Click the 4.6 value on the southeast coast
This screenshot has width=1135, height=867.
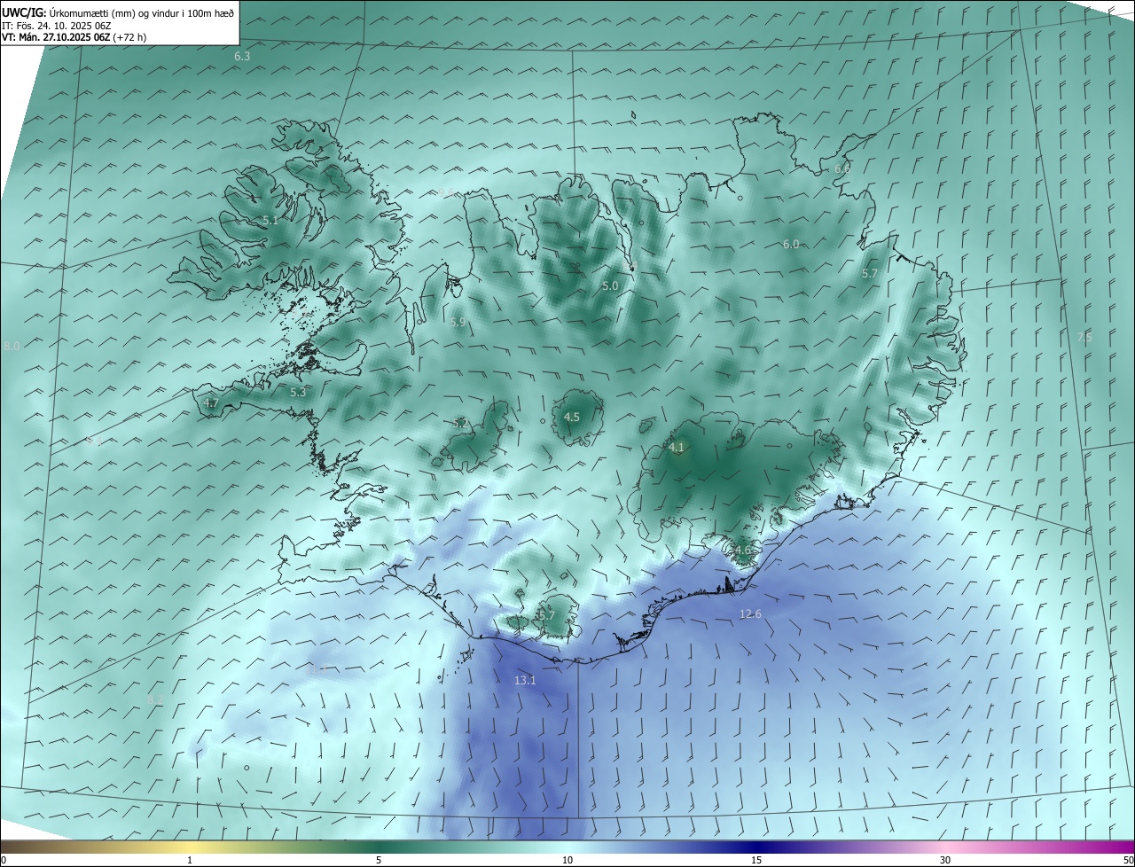[742, 550]
